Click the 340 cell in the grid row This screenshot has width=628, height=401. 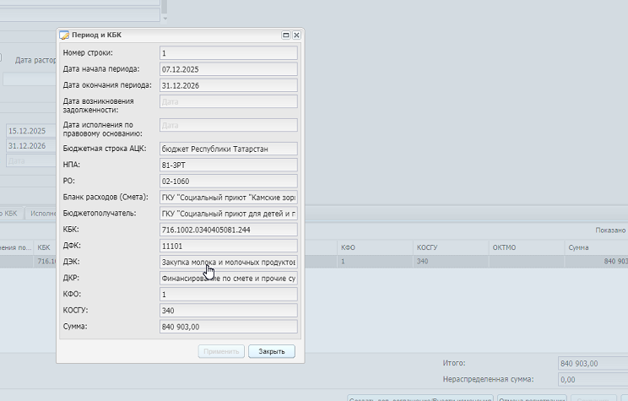click(451, 261)
